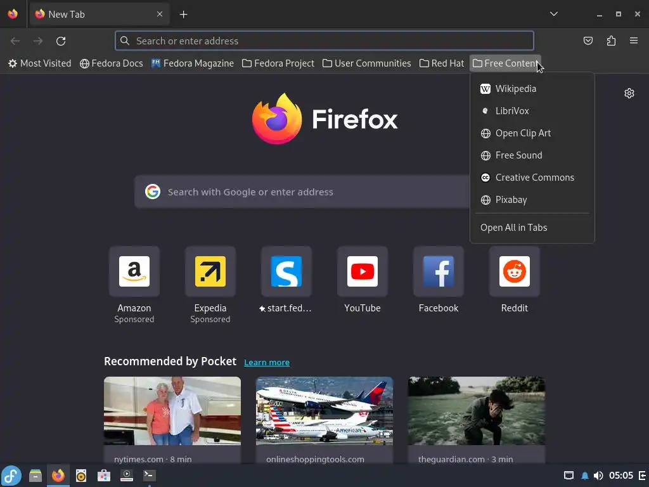Viewport: 649px width, 487px height.
Task: Launch the file manager from taskbar
Action: (35, 476)
